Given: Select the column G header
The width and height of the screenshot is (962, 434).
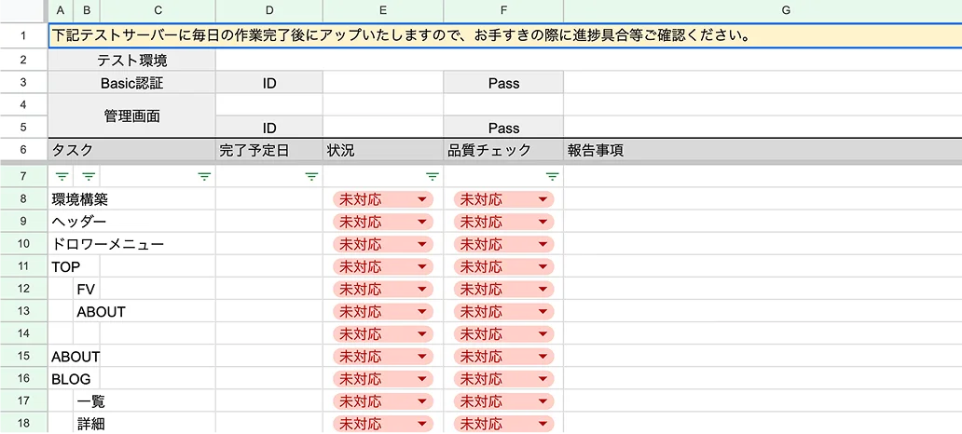Looking at the screenshot, I should pyautogui.click(x=785, y=10).
